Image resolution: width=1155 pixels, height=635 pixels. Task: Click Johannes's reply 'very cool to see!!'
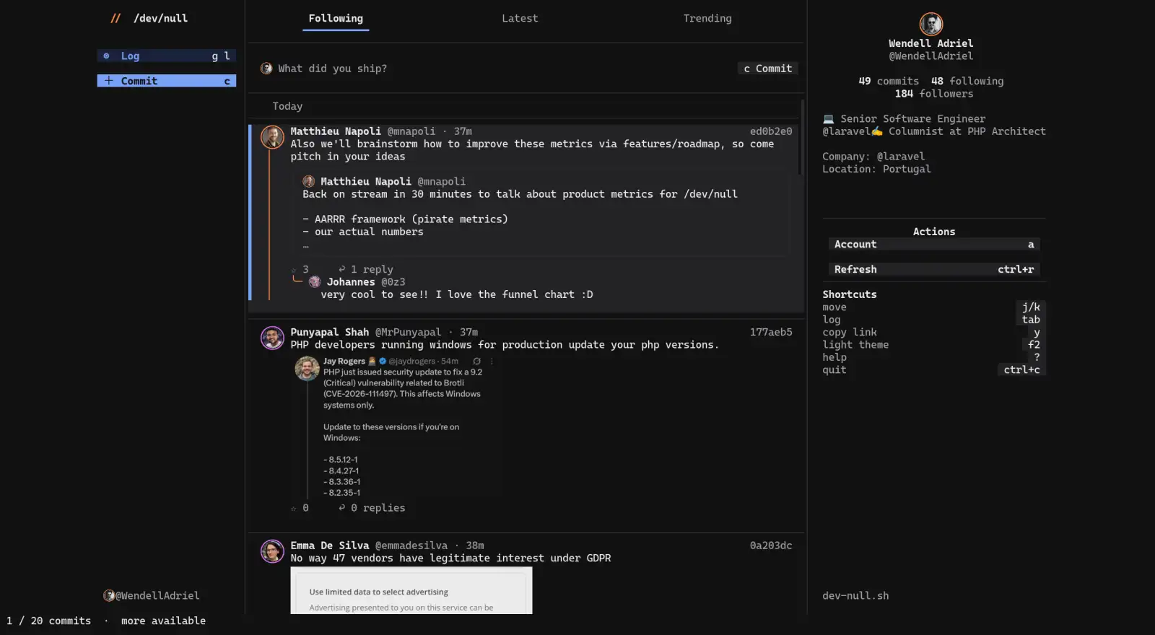click(x=457, y=294)
